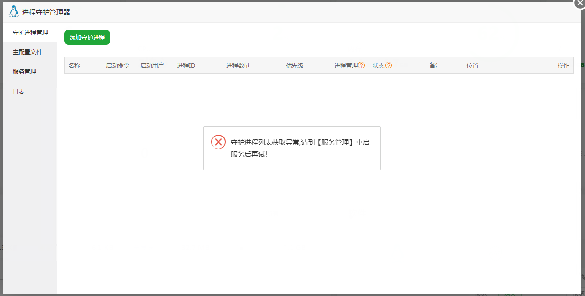Switch to the 主配置文件 tab
The image size is (585, 296).
pos(30,52)
